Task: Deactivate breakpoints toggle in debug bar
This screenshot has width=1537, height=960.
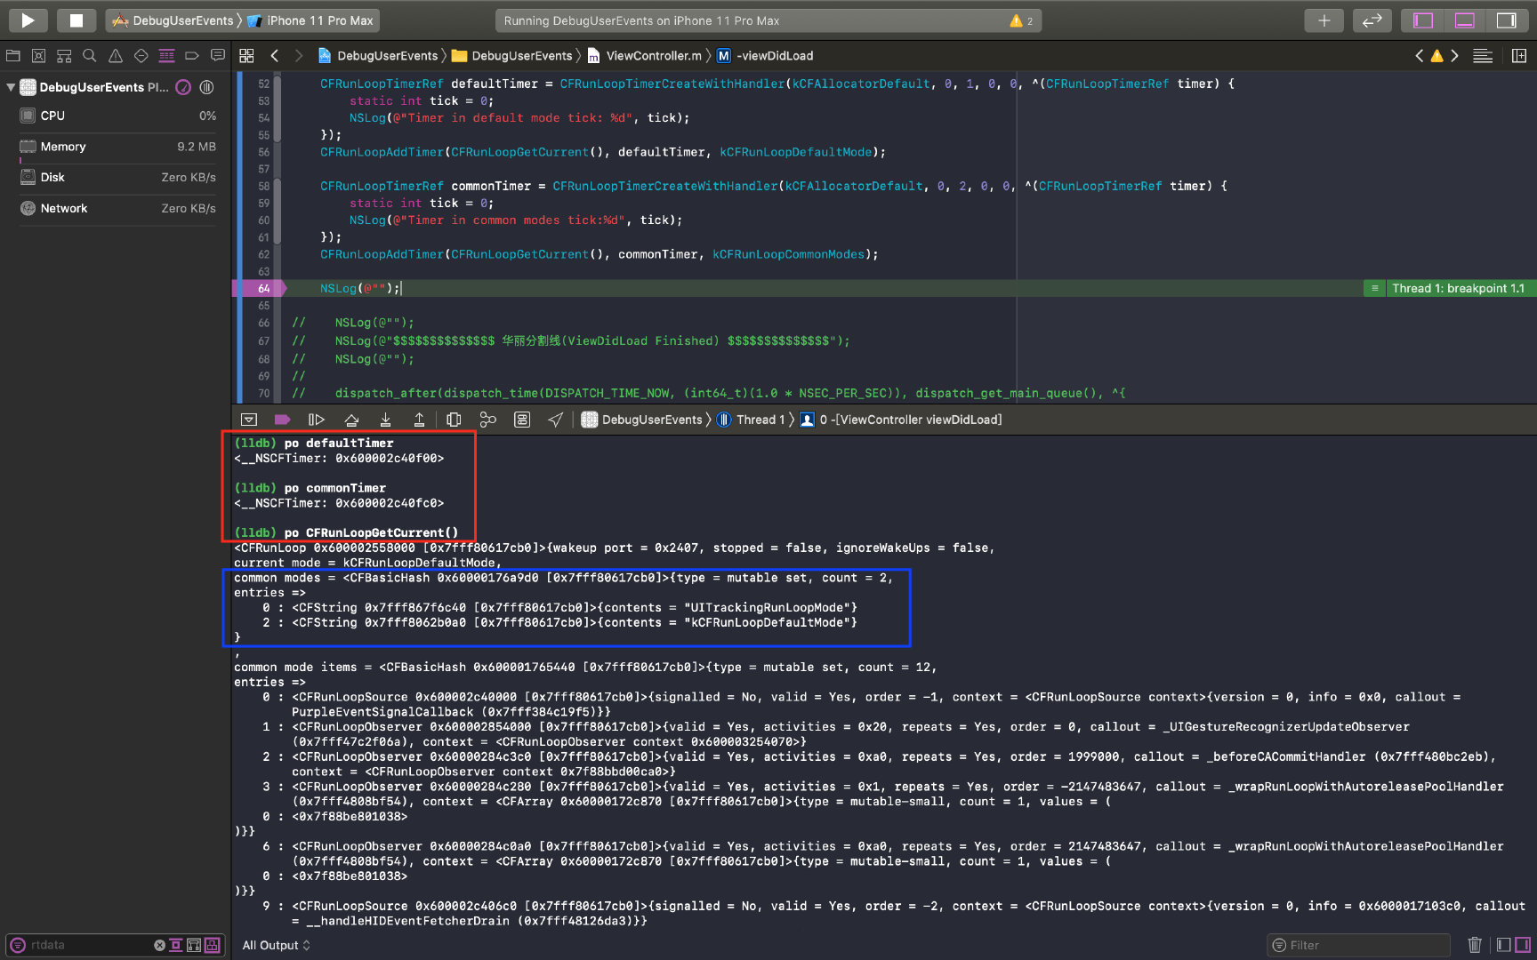Action: [x=283, y=420]
